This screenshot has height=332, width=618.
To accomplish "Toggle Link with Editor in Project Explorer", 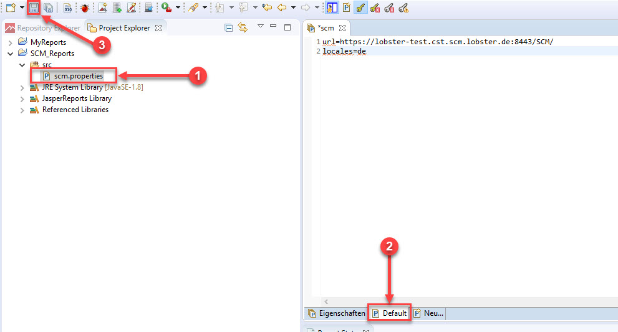I will click(243, 27).
